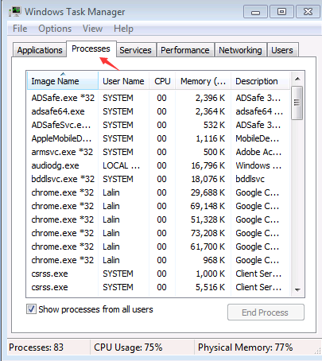Open the Networking tab
Viewport: 322px width, 361px height.
(x=240, y=50)
